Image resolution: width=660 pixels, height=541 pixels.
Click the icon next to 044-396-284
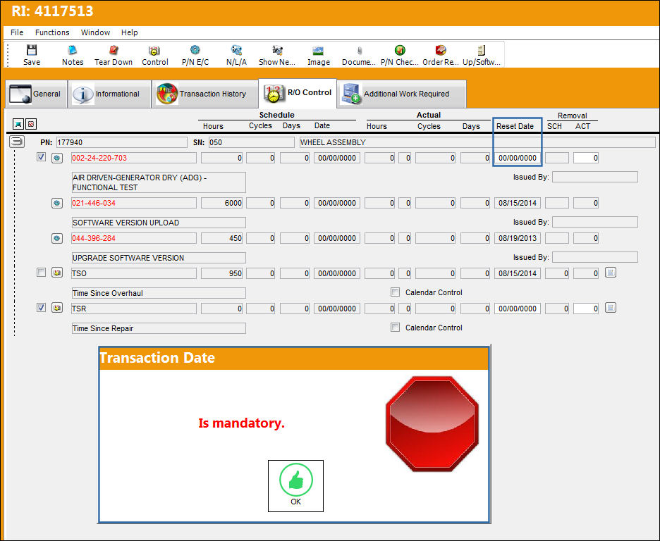click(x=57, y=238)
